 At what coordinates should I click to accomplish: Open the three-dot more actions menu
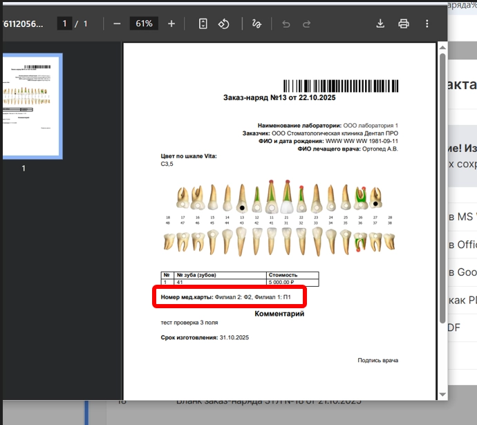coord(427,23)
